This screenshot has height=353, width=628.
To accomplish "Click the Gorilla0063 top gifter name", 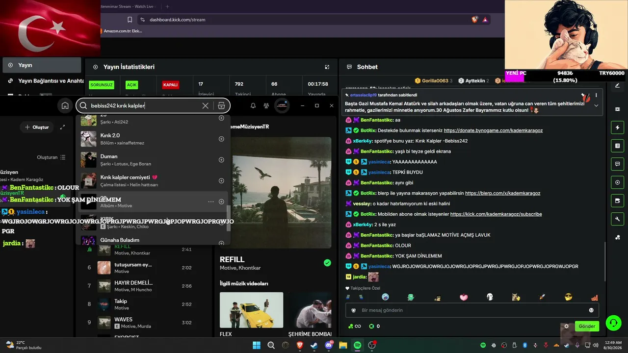I will [435, 80].
